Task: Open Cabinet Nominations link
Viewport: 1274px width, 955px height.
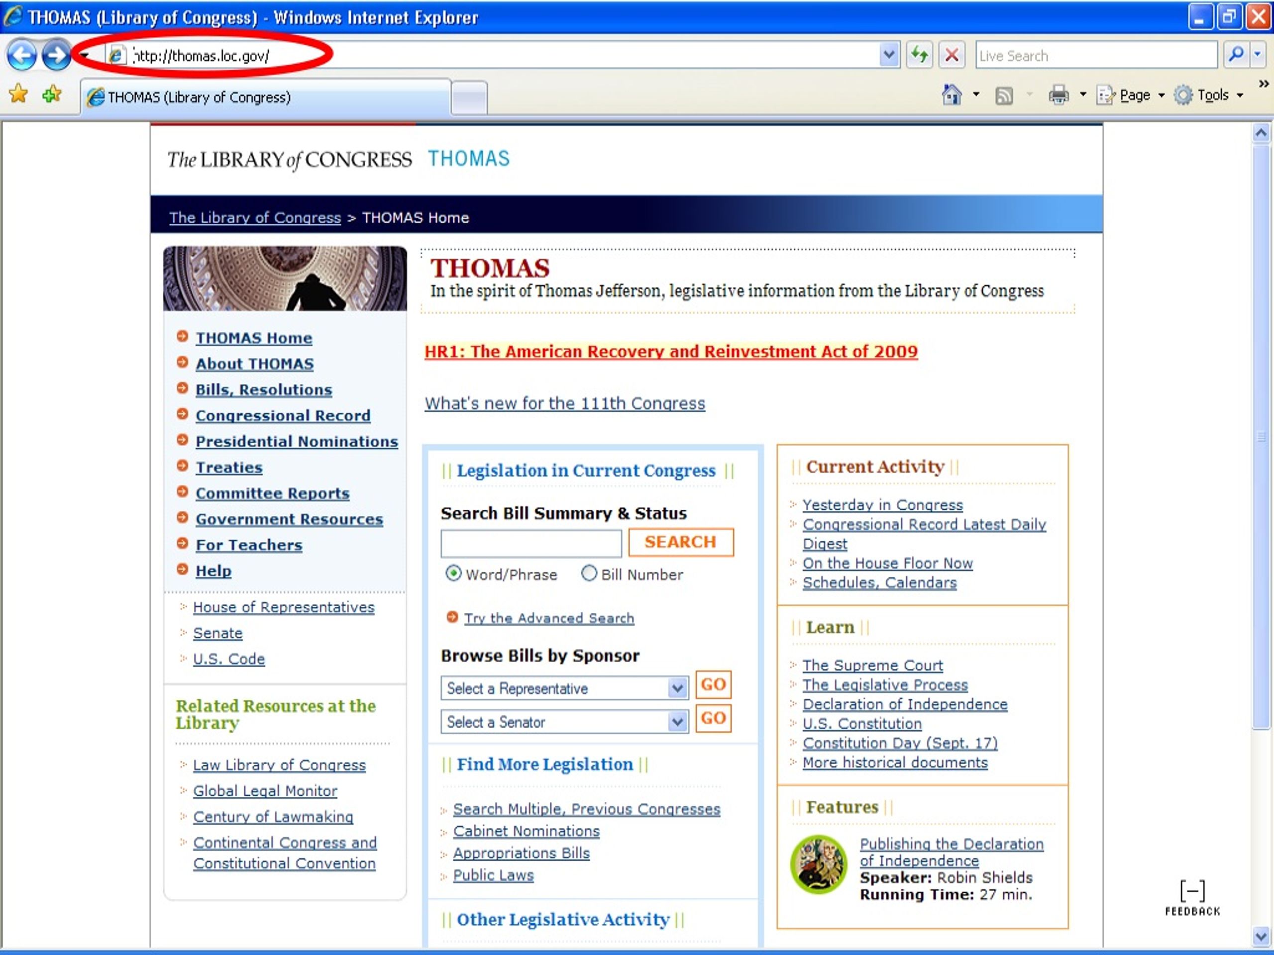Action: tap(526, 831)
